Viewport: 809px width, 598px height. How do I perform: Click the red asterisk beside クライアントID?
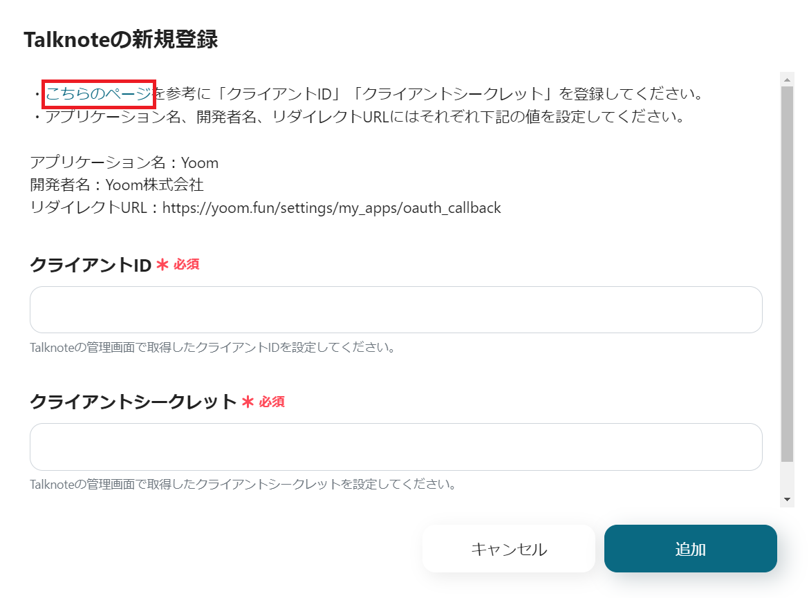162,265
